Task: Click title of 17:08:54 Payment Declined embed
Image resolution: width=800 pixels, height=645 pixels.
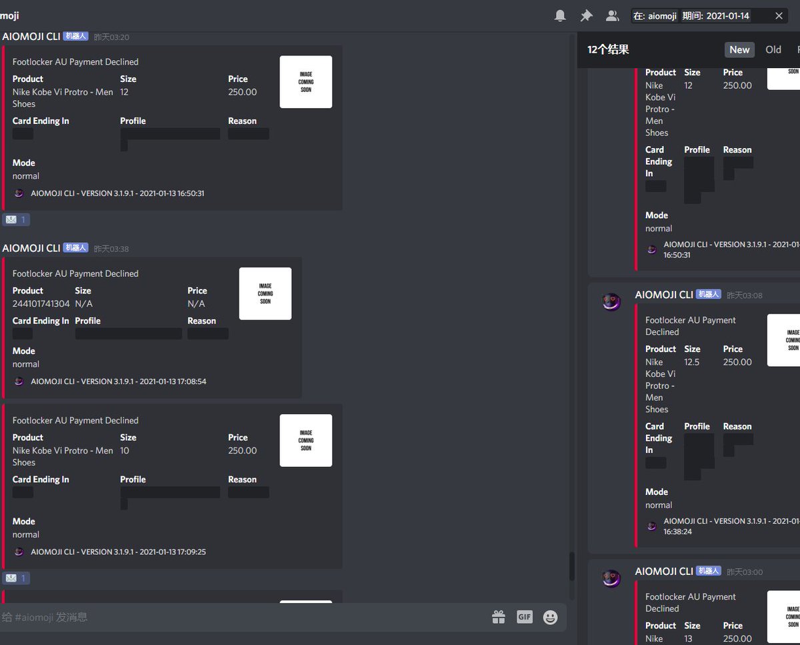Action: 75,273
